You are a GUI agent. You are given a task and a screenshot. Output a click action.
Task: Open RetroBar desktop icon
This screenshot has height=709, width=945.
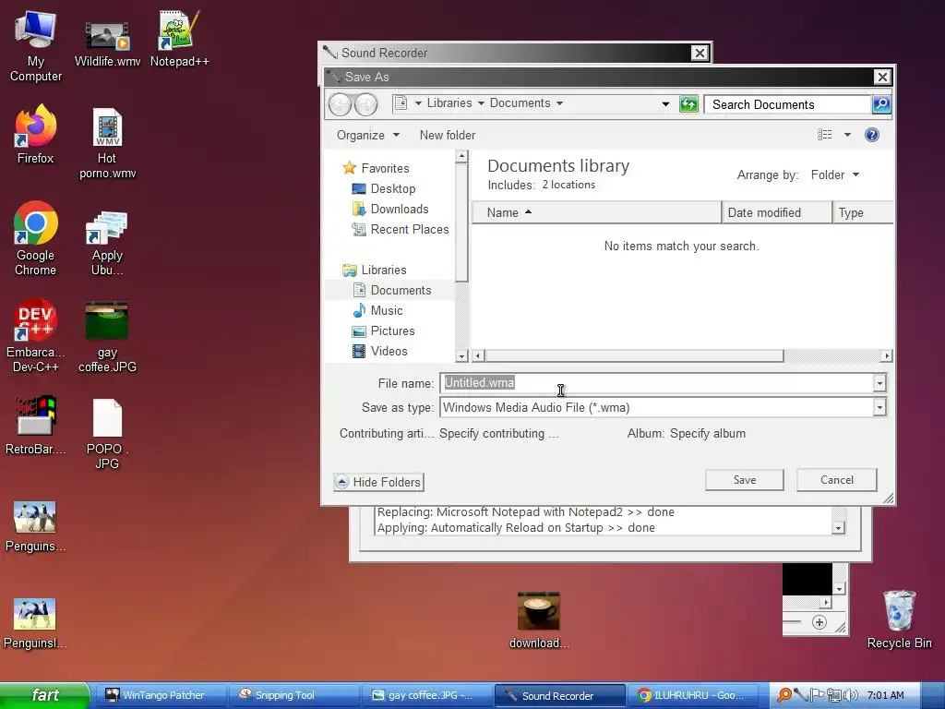click(x=36, y=425)
